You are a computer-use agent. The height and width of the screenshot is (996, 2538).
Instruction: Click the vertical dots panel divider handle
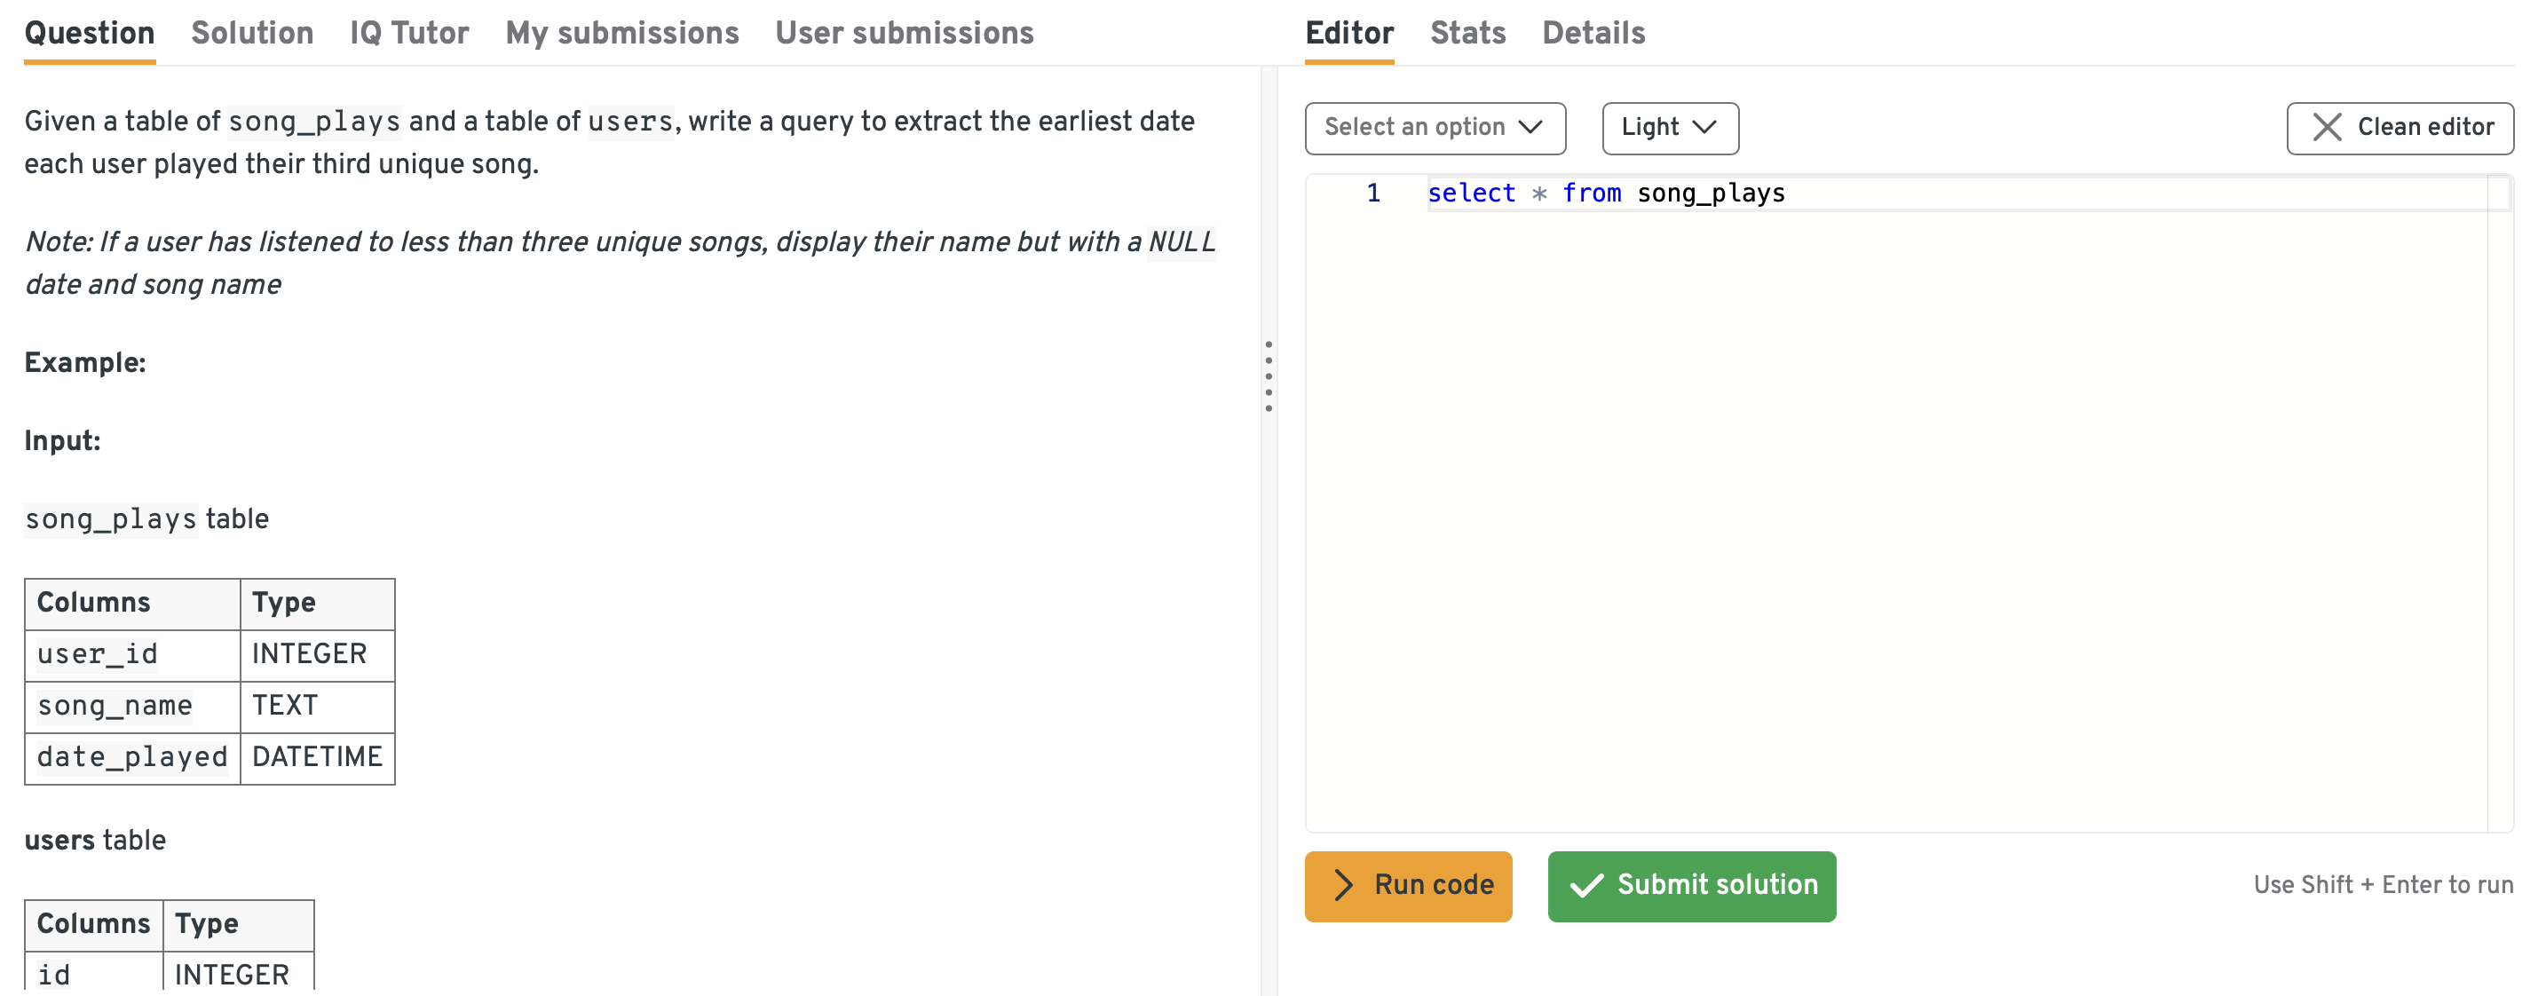point(1268,375)
